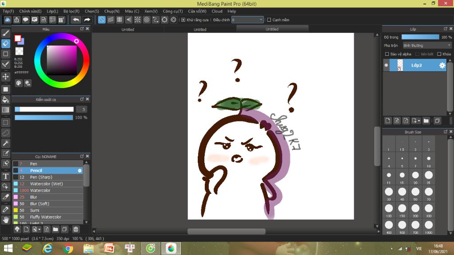Open the Windows Start menu

click(x=8, y=248)
